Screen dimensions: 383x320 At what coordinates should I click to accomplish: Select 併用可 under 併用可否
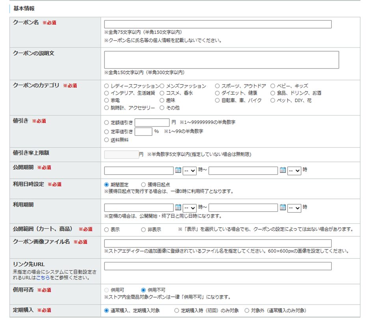tap(107, 290)
